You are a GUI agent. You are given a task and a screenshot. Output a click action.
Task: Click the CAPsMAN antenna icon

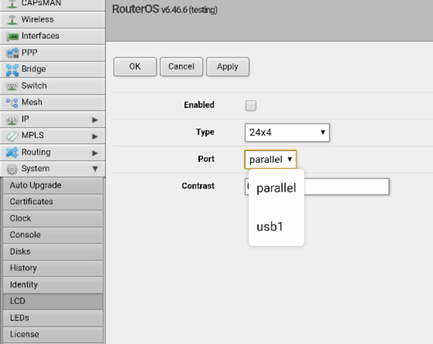tap(12, 4)
